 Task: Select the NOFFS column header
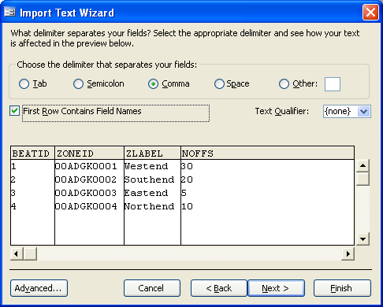pyautogui.click(x=267, y=153)
